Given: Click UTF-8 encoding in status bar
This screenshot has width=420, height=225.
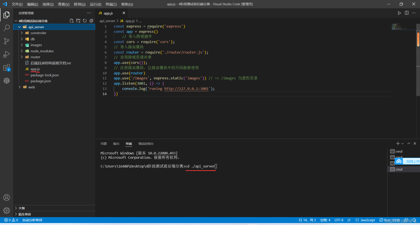Looking at the screenshot, I should (339, 220).
